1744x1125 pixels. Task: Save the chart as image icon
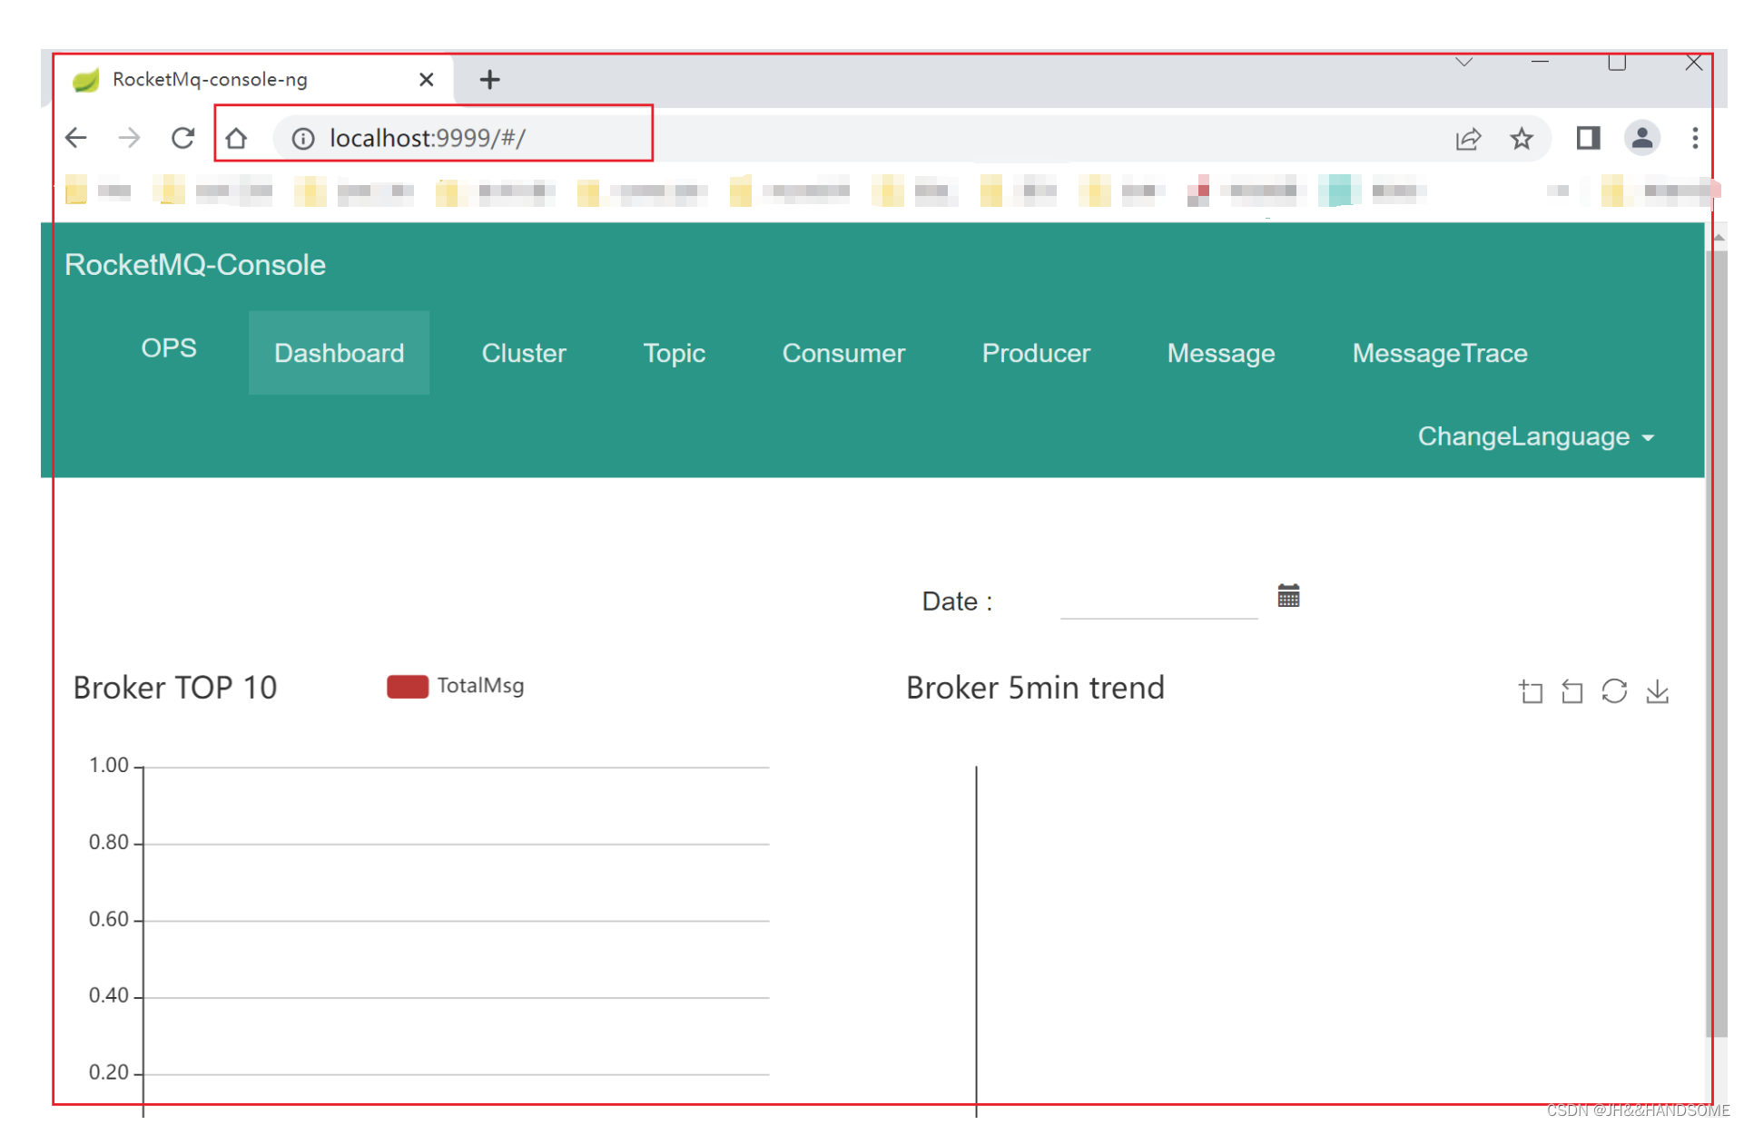(x=1658, y=691)
